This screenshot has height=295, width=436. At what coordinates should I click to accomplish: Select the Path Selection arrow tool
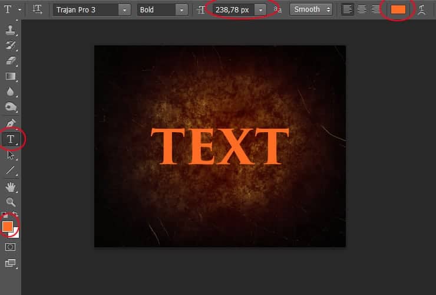[11, 155]
